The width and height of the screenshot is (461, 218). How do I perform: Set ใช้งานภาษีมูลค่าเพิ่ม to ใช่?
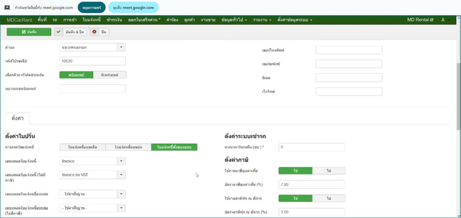point(295,171)
